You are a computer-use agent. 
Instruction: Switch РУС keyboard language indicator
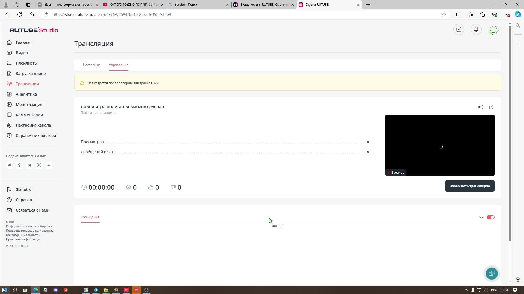click(x=494, y=290)
